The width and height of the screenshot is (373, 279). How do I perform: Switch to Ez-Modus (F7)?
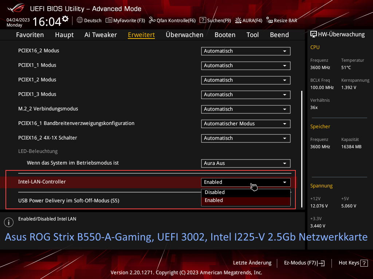(304, 263)
